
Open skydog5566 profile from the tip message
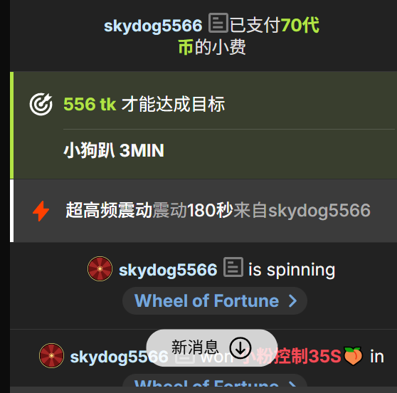[153, 26]
